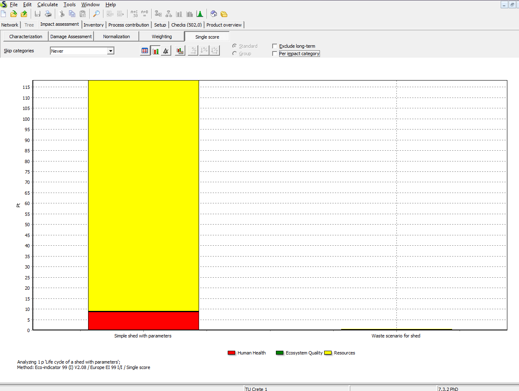Click the yellow stacked folders icon
This screenshot has width=519, height=391.
[224, 14]
